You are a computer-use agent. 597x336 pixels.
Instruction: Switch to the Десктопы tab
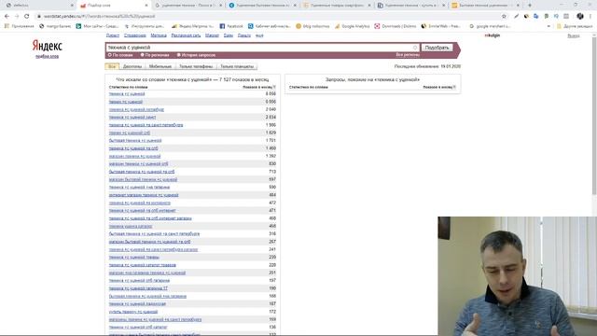(132, 66)
